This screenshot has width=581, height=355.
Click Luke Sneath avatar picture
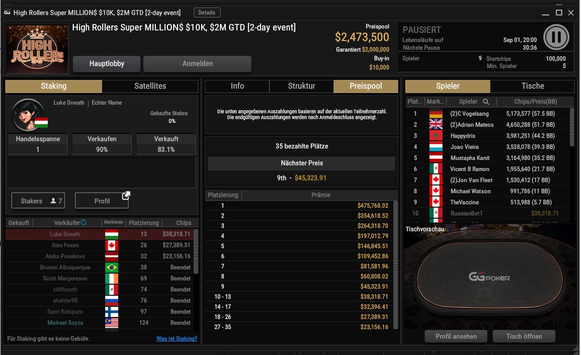coord(27,115)
